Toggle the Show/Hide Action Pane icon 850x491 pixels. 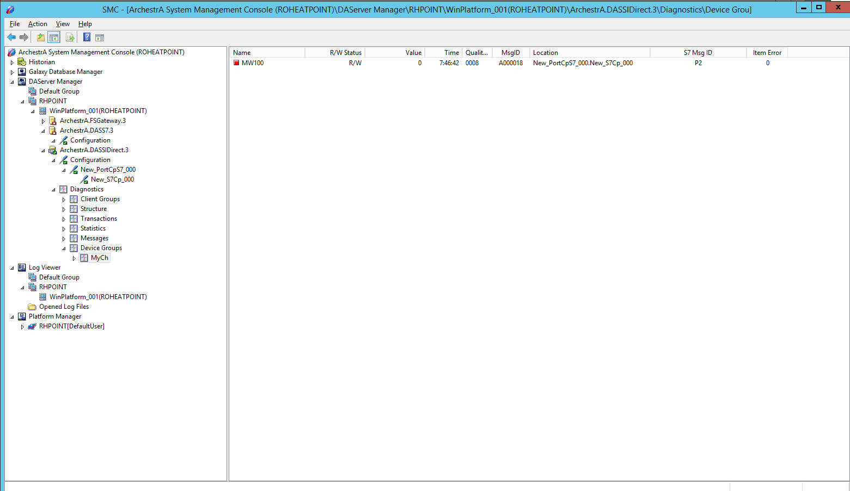click(100, 38)
